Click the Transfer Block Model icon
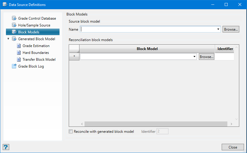This screenshot has height=153, width=247. tap(19, 60)
